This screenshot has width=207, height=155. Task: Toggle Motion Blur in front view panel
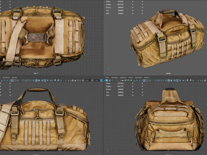pos(58,81)
